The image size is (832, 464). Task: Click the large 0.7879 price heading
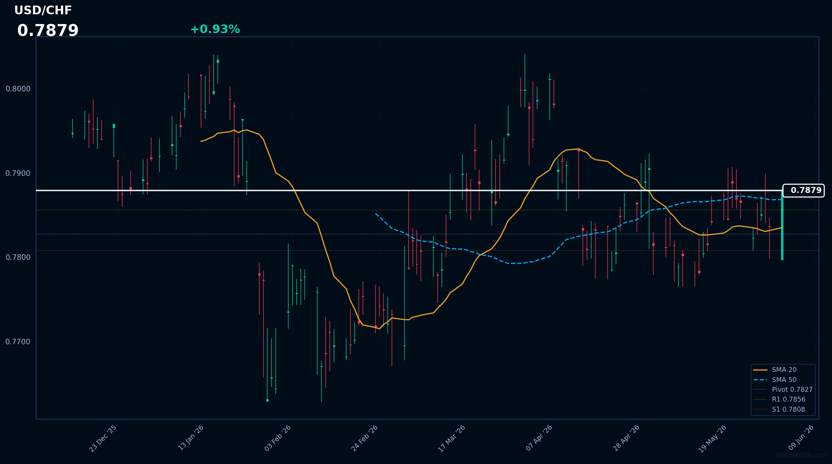click(48, 31)
